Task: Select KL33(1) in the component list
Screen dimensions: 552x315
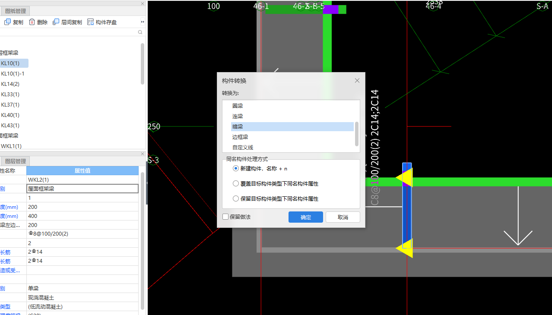Action: point(10,94)
